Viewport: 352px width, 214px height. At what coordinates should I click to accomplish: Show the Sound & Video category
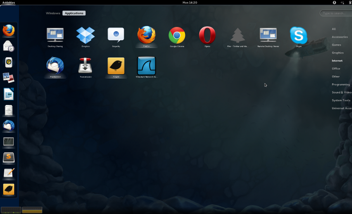tap(341, 92)
